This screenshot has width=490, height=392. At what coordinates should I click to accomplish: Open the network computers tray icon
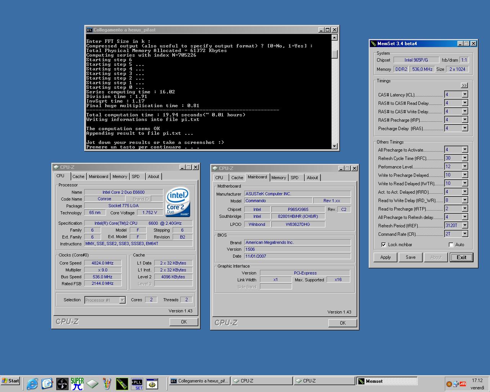pos(456,384)
